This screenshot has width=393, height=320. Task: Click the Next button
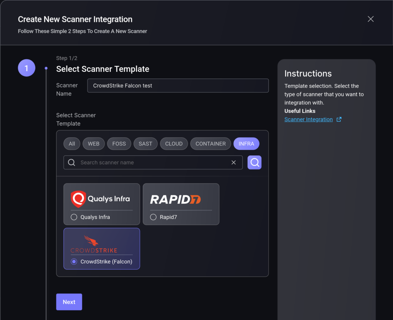pyautogui.click(x=69, y=302)
